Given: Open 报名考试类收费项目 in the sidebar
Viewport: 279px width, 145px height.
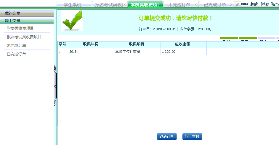Looking at the screenshot, I should tap(24, 37).
